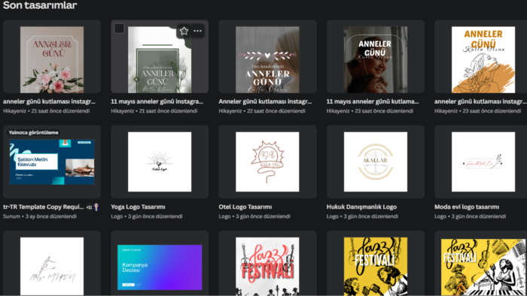This screenshot has height=296, width=527.
Task: Open the yellow portrait Jazz Festivali thumbnail
Action: tap(376, 266)
